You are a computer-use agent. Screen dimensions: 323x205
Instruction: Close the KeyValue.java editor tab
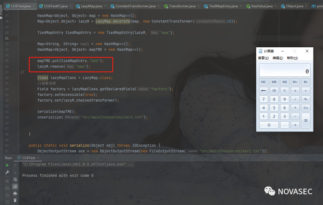pos(276,6)
